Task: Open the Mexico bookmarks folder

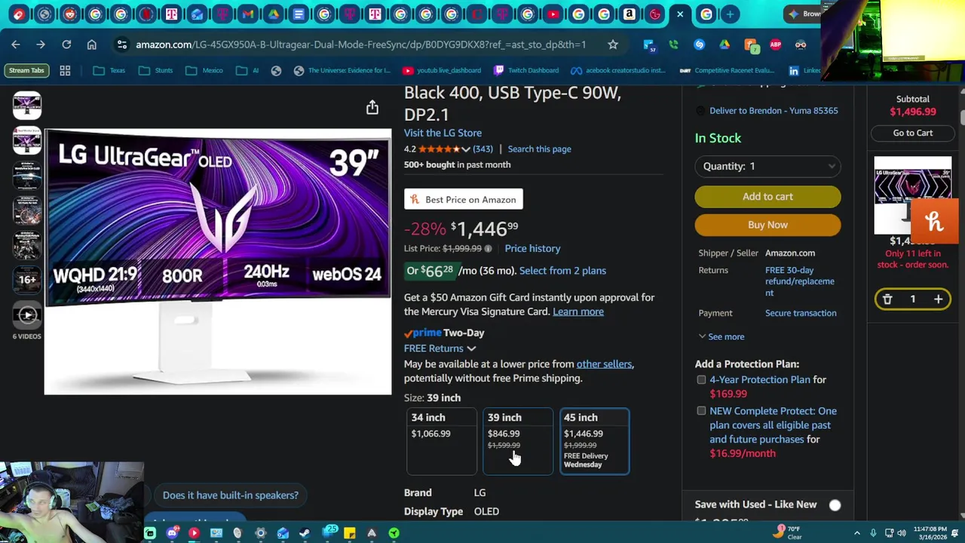Action: 204,70
